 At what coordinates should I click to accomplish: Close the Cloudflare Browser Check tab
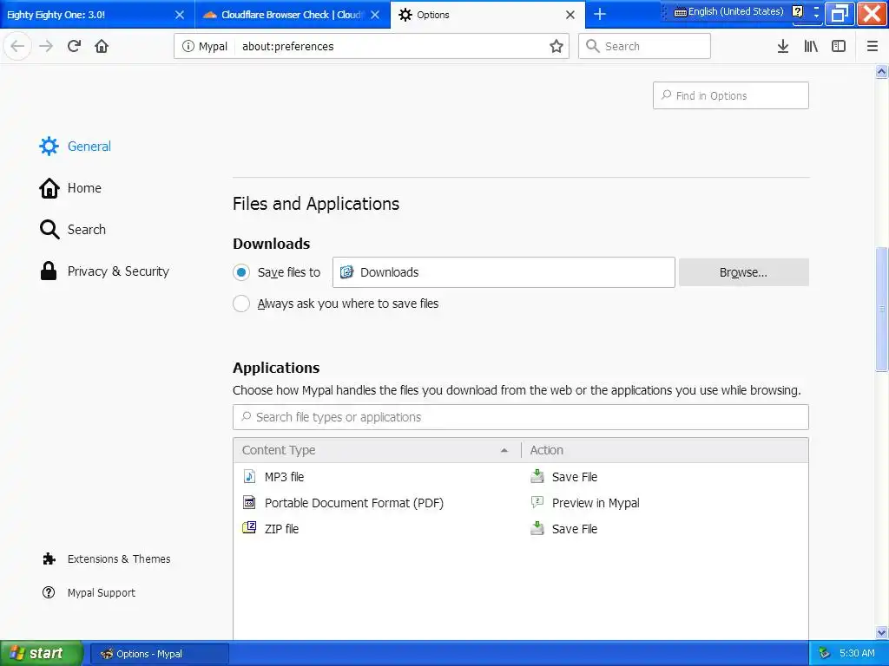click(x=375, y=15)
